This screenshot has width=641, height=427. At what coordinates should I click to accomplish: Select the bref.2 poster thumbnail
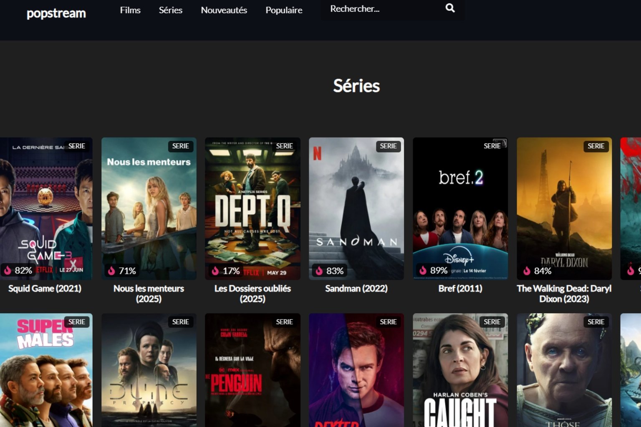(460, 208)
